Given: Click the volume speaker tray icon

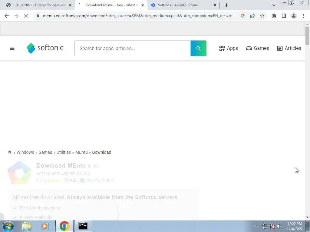Looking at the screenshot, I should pyautogui.click(x=279, y=226).
